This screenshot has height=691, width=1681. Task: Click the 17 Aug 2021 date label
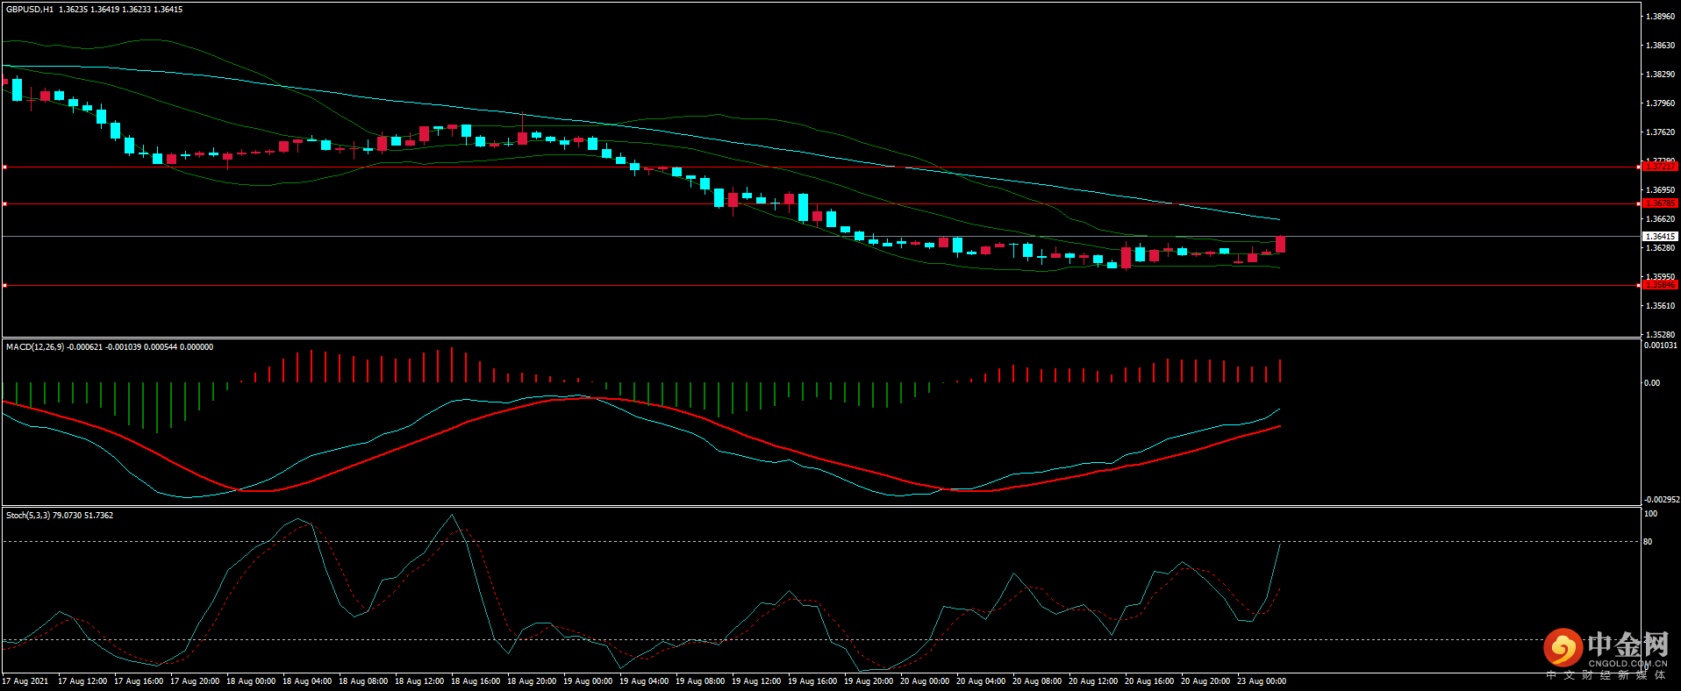click(x=25, y=681)
